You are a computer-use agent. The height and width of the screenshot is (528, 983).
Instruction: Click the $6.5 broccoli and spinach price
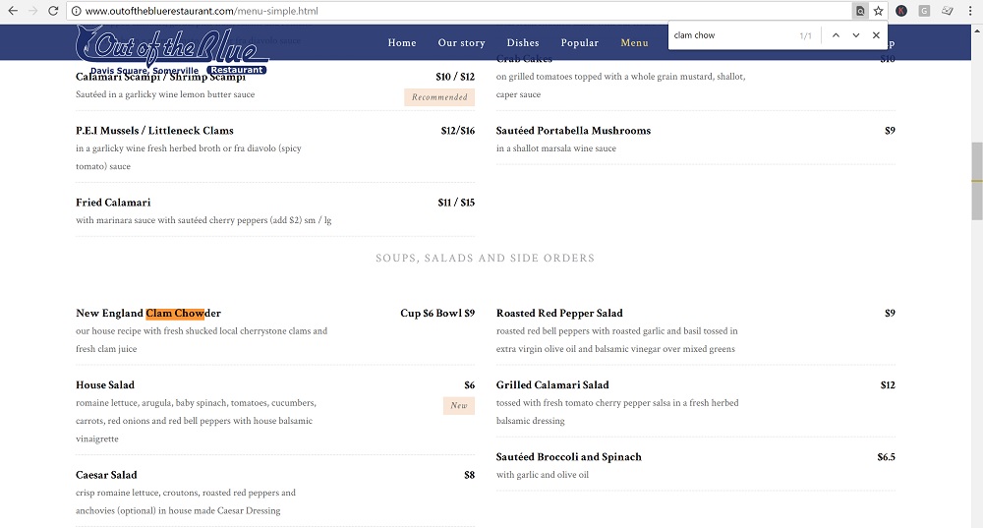coord(886,457)
